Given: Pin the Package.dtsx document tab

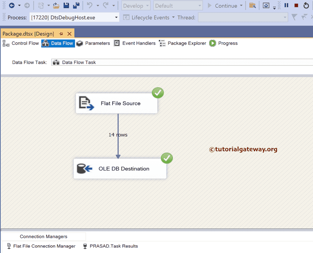Looking at the screenshot, I should point(61,34).
